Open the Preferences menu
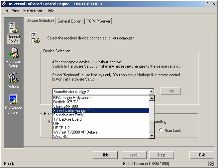 pos(33,10)
